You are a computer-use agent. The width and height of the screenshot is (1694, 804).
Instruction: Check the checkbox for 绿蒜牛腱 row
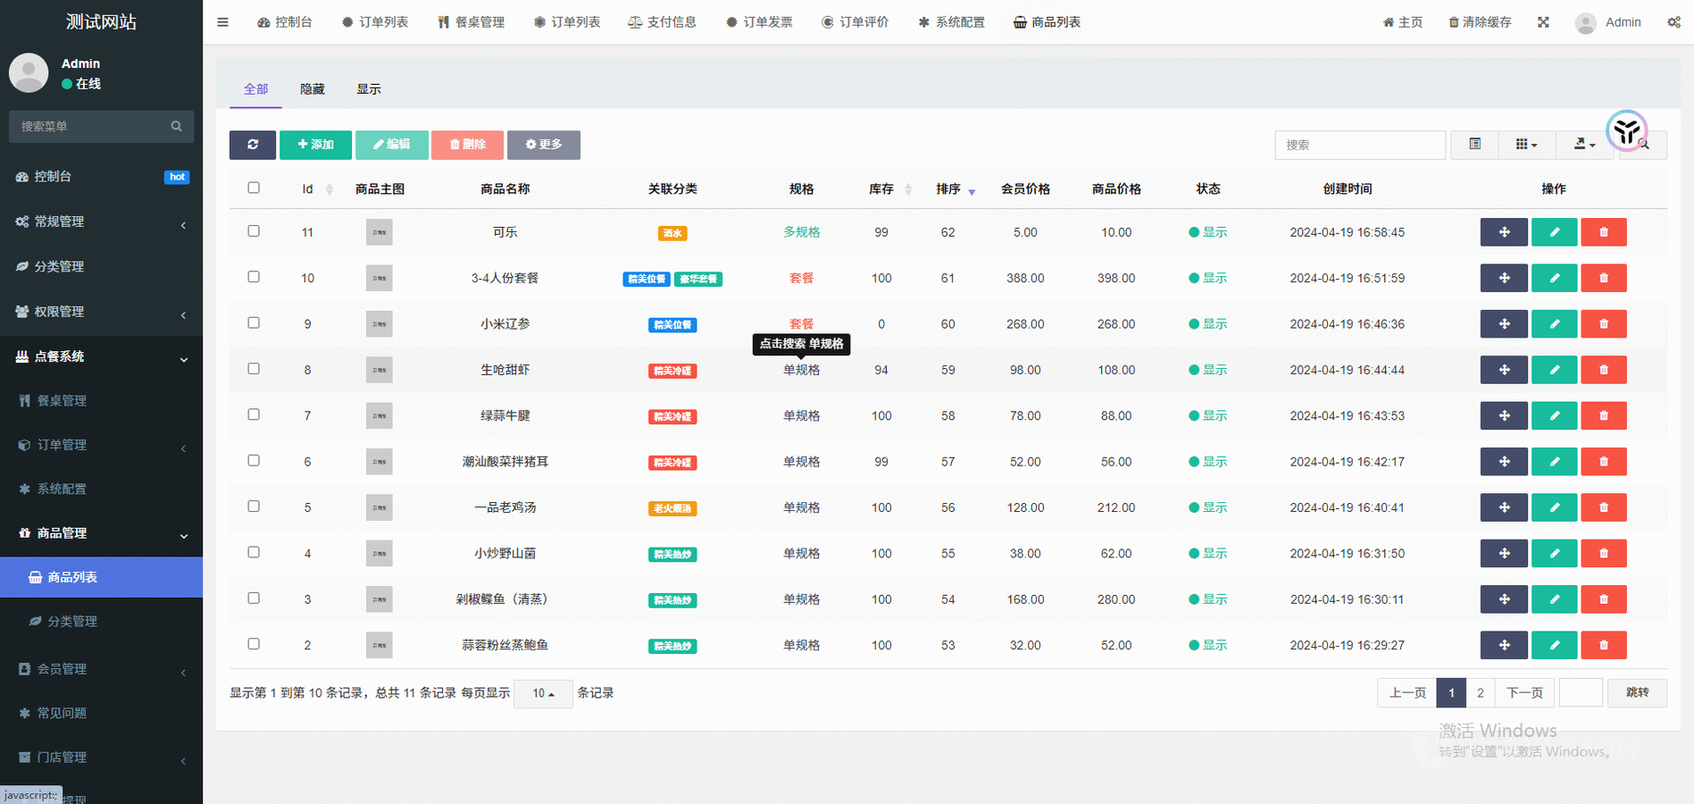(254, 415)
